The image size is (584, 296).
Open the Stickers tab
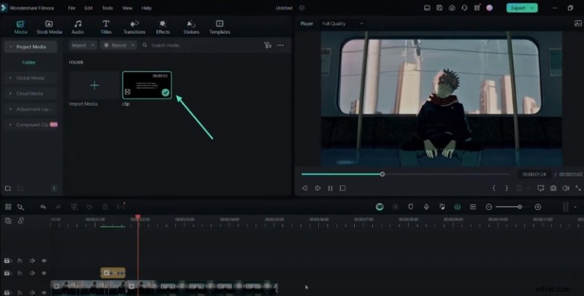pyautogui.click(x=191, y=27)
